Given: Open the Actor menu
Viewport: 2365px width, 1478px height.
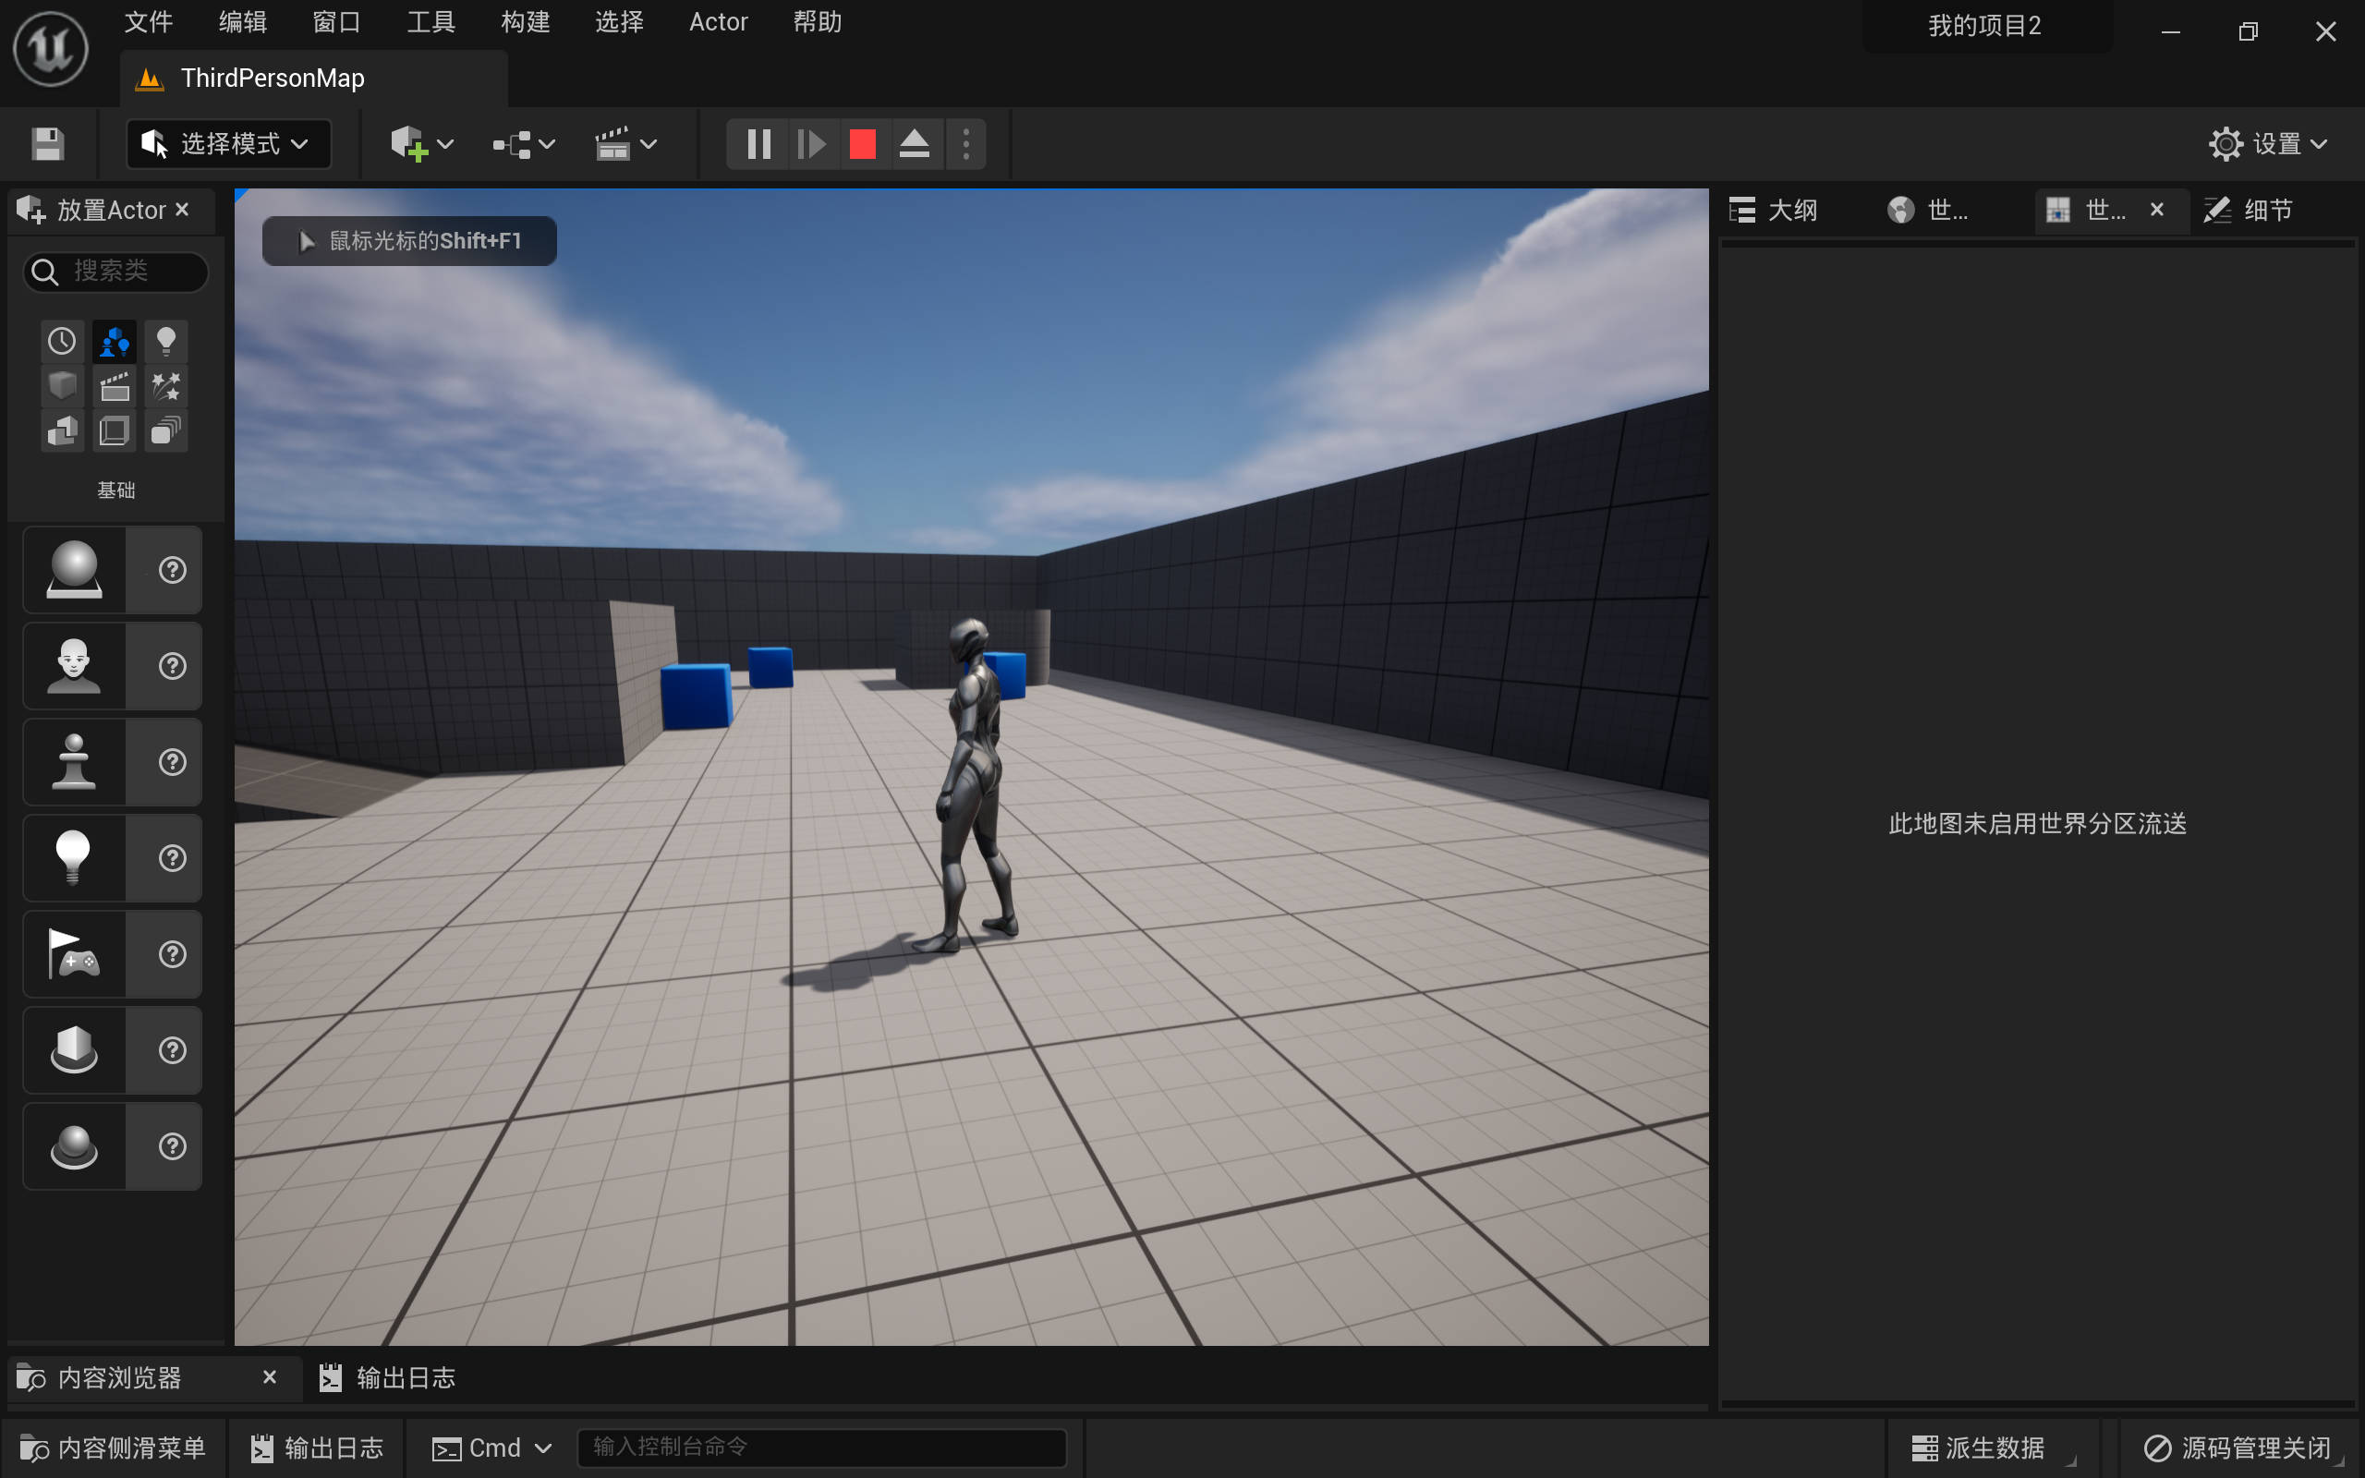Looking at the screenshot, I should click(x=719, y=21).
